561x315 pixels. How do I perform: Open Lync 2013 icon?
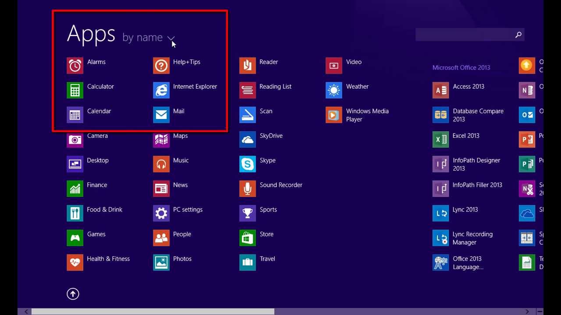click(x=440, y=213)
